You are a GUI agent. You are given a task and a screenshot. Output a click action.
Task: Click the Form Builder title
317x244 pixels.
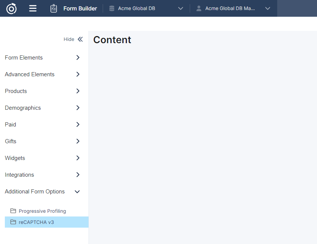pyautogui.click(x=80, y=8)
